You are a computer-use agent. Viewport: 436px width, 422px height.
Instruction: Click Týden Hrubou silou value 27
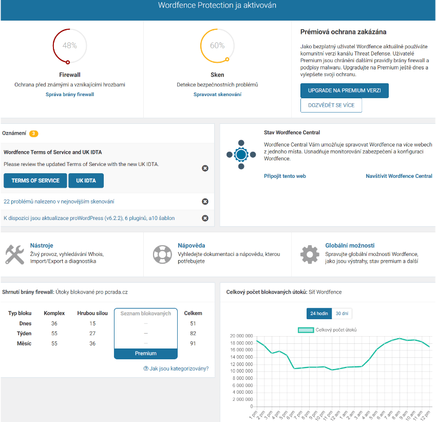coord(92,334)
